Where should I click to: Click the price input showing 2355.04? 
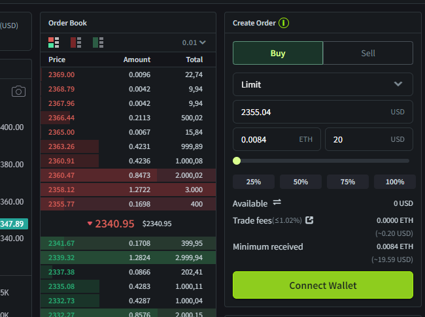point(323,112)
